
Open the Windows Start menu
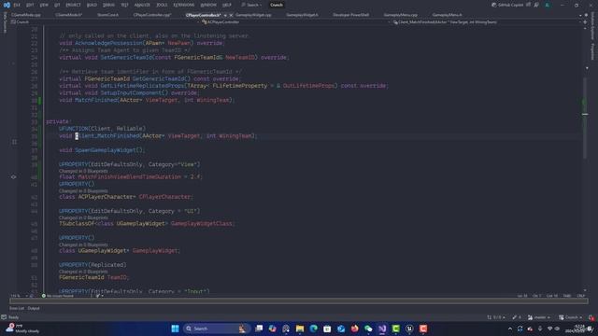(175, 329)
